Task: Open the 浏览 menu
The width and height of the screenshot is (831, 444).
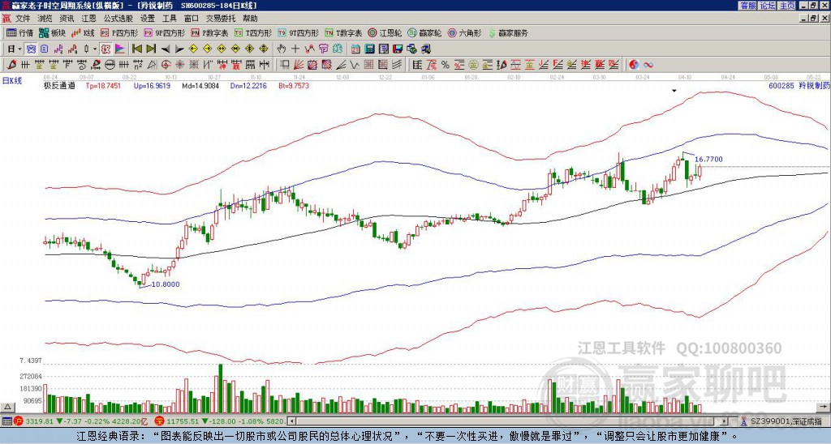Action: (x=45, y=19)
